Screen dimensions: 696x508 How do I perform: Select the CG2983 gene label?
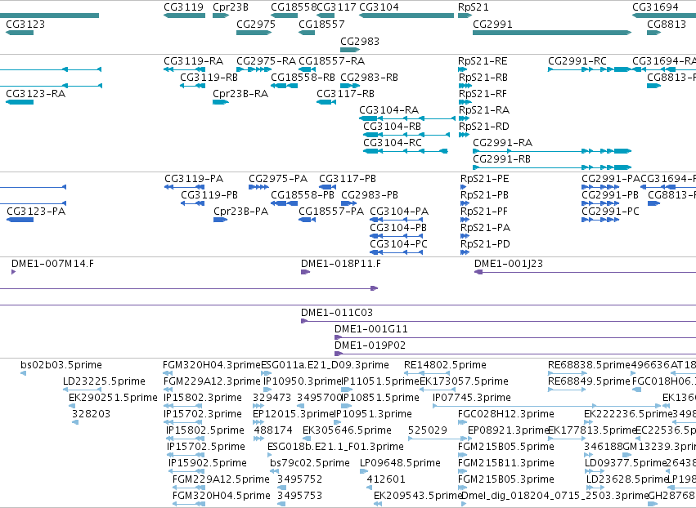360,41
